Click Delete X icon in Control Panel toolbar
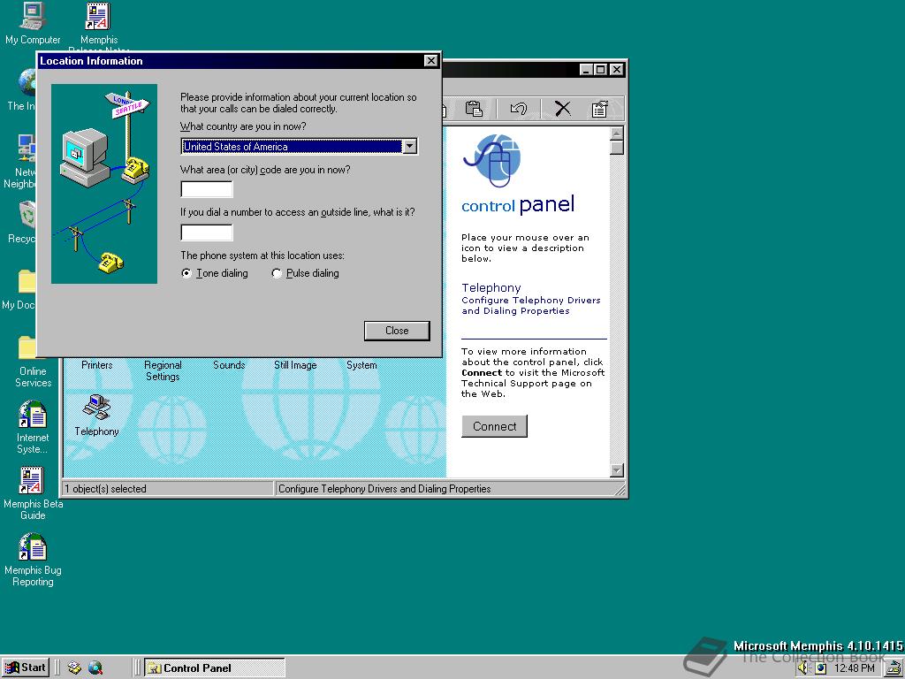 [x=563, y=109]
